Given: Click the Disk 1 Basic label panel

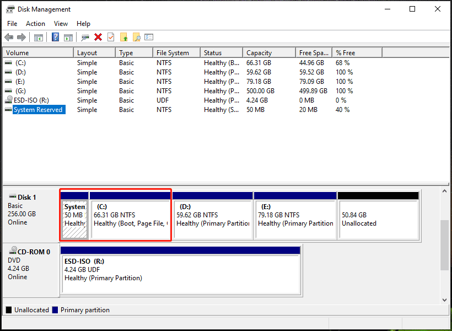Looking at the screenshot, I should [x=31, y=216].
